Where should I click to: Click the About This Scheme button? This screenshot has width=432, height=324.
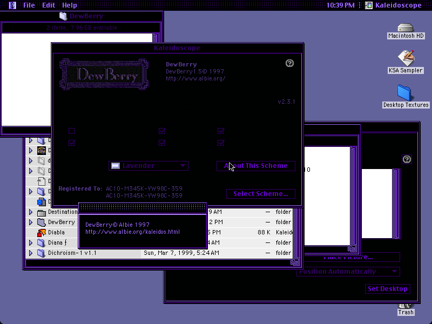click(x=255, y=166)
